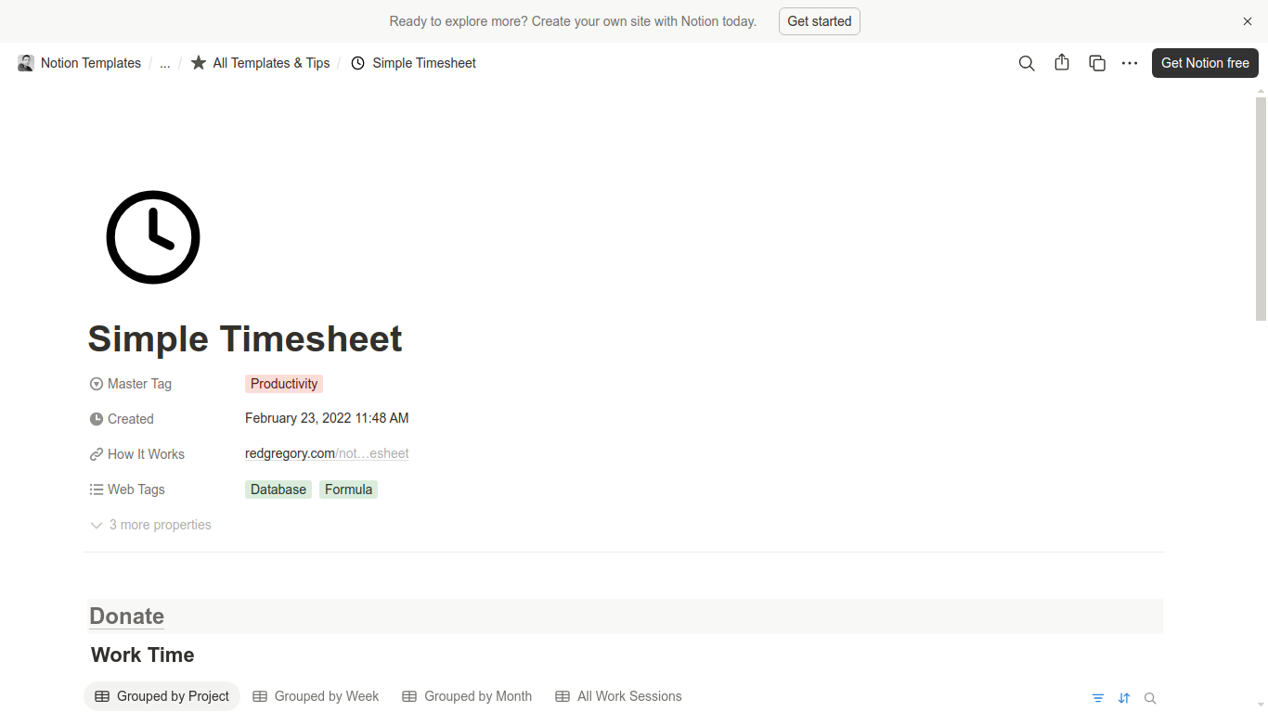Open the Donate link

[127, 617]
